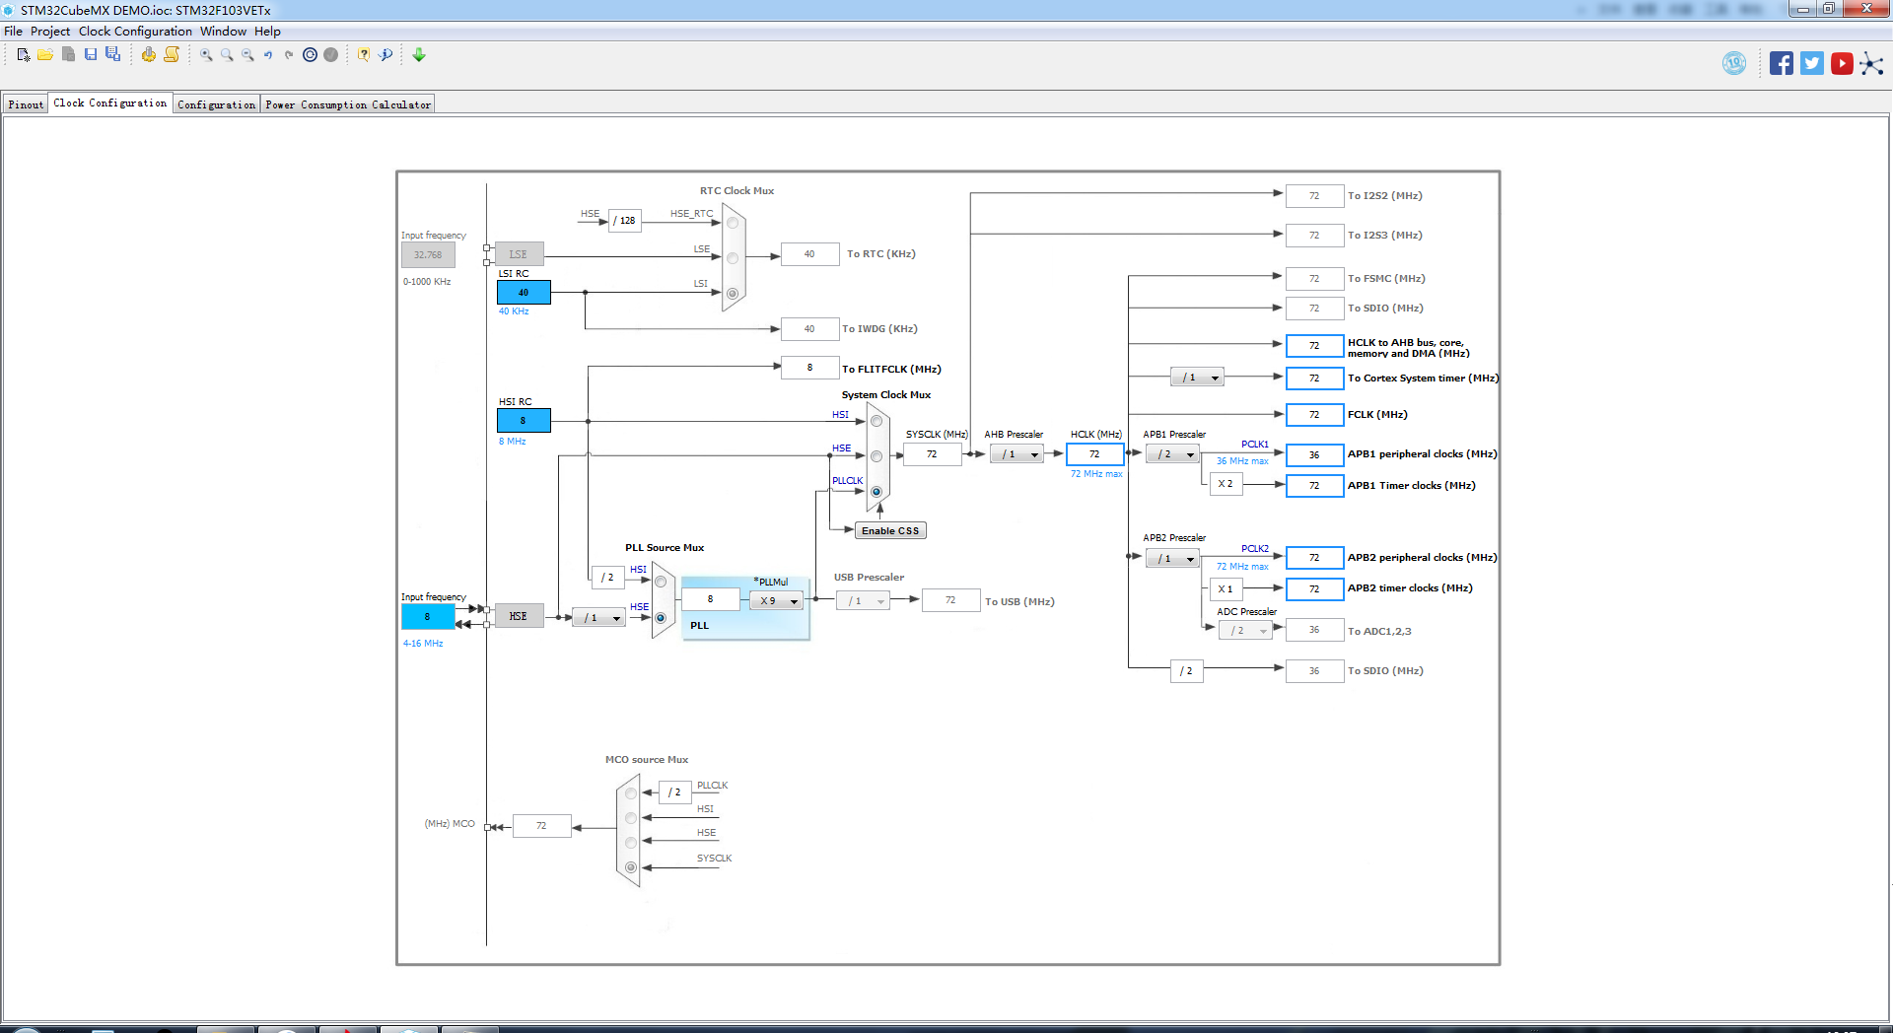Screen dimensions: 1893x1033
Task: Open the AHB Prescaler dropdown
Action: (x=1017, y=454)
